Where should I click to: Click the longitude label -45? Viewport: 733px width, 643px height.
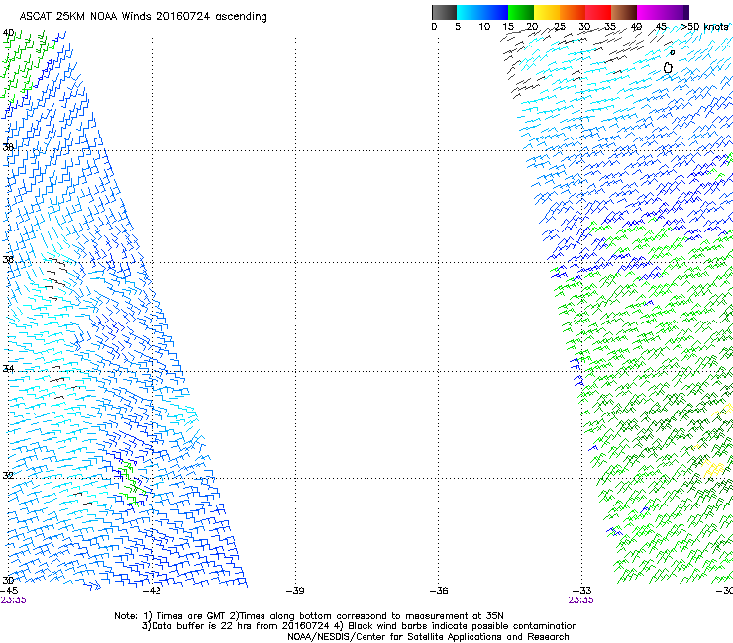9,591
